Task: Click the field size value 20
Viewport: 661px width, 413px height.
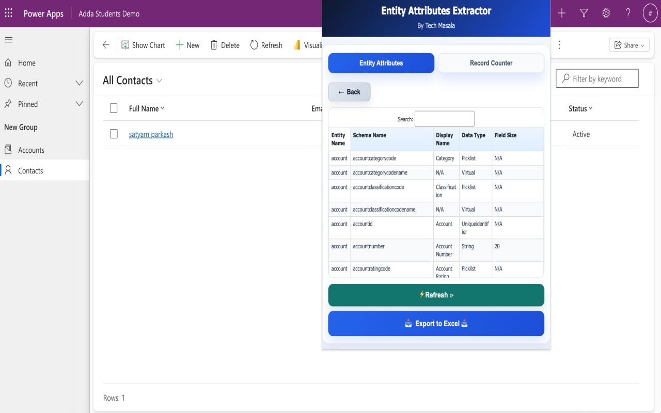Action: 497,246
